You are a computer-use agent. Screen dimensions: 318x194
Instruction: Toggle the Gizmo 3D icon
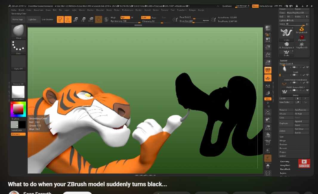[x=98, y=19]
